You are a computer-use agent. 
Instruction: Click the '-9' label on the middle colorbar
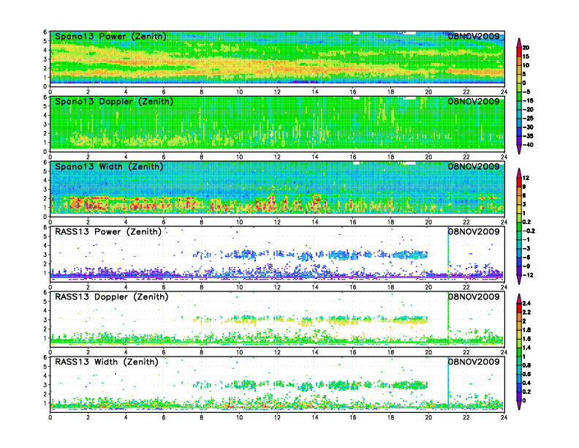(x=526, y=266)
